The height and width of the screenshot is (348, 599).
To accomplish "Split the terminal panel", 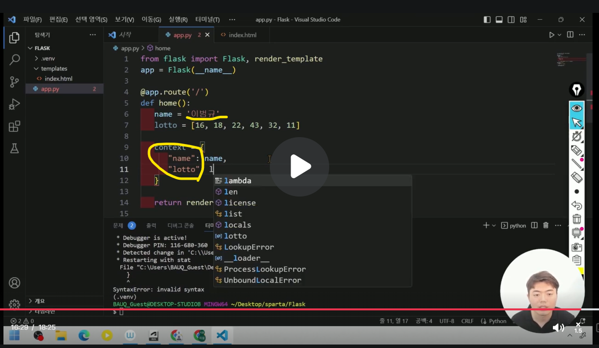I will 534,225.
